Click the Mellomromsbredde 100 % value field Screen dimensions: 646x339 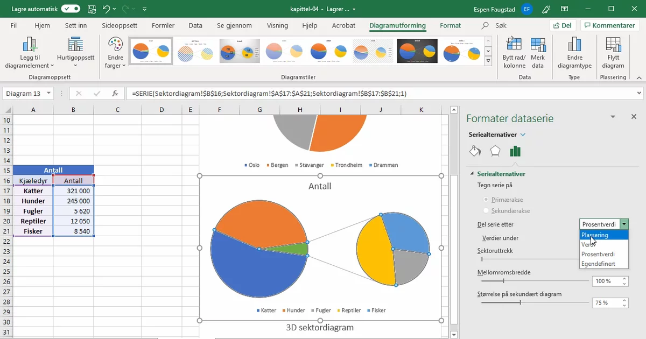[x=606, y=281]
